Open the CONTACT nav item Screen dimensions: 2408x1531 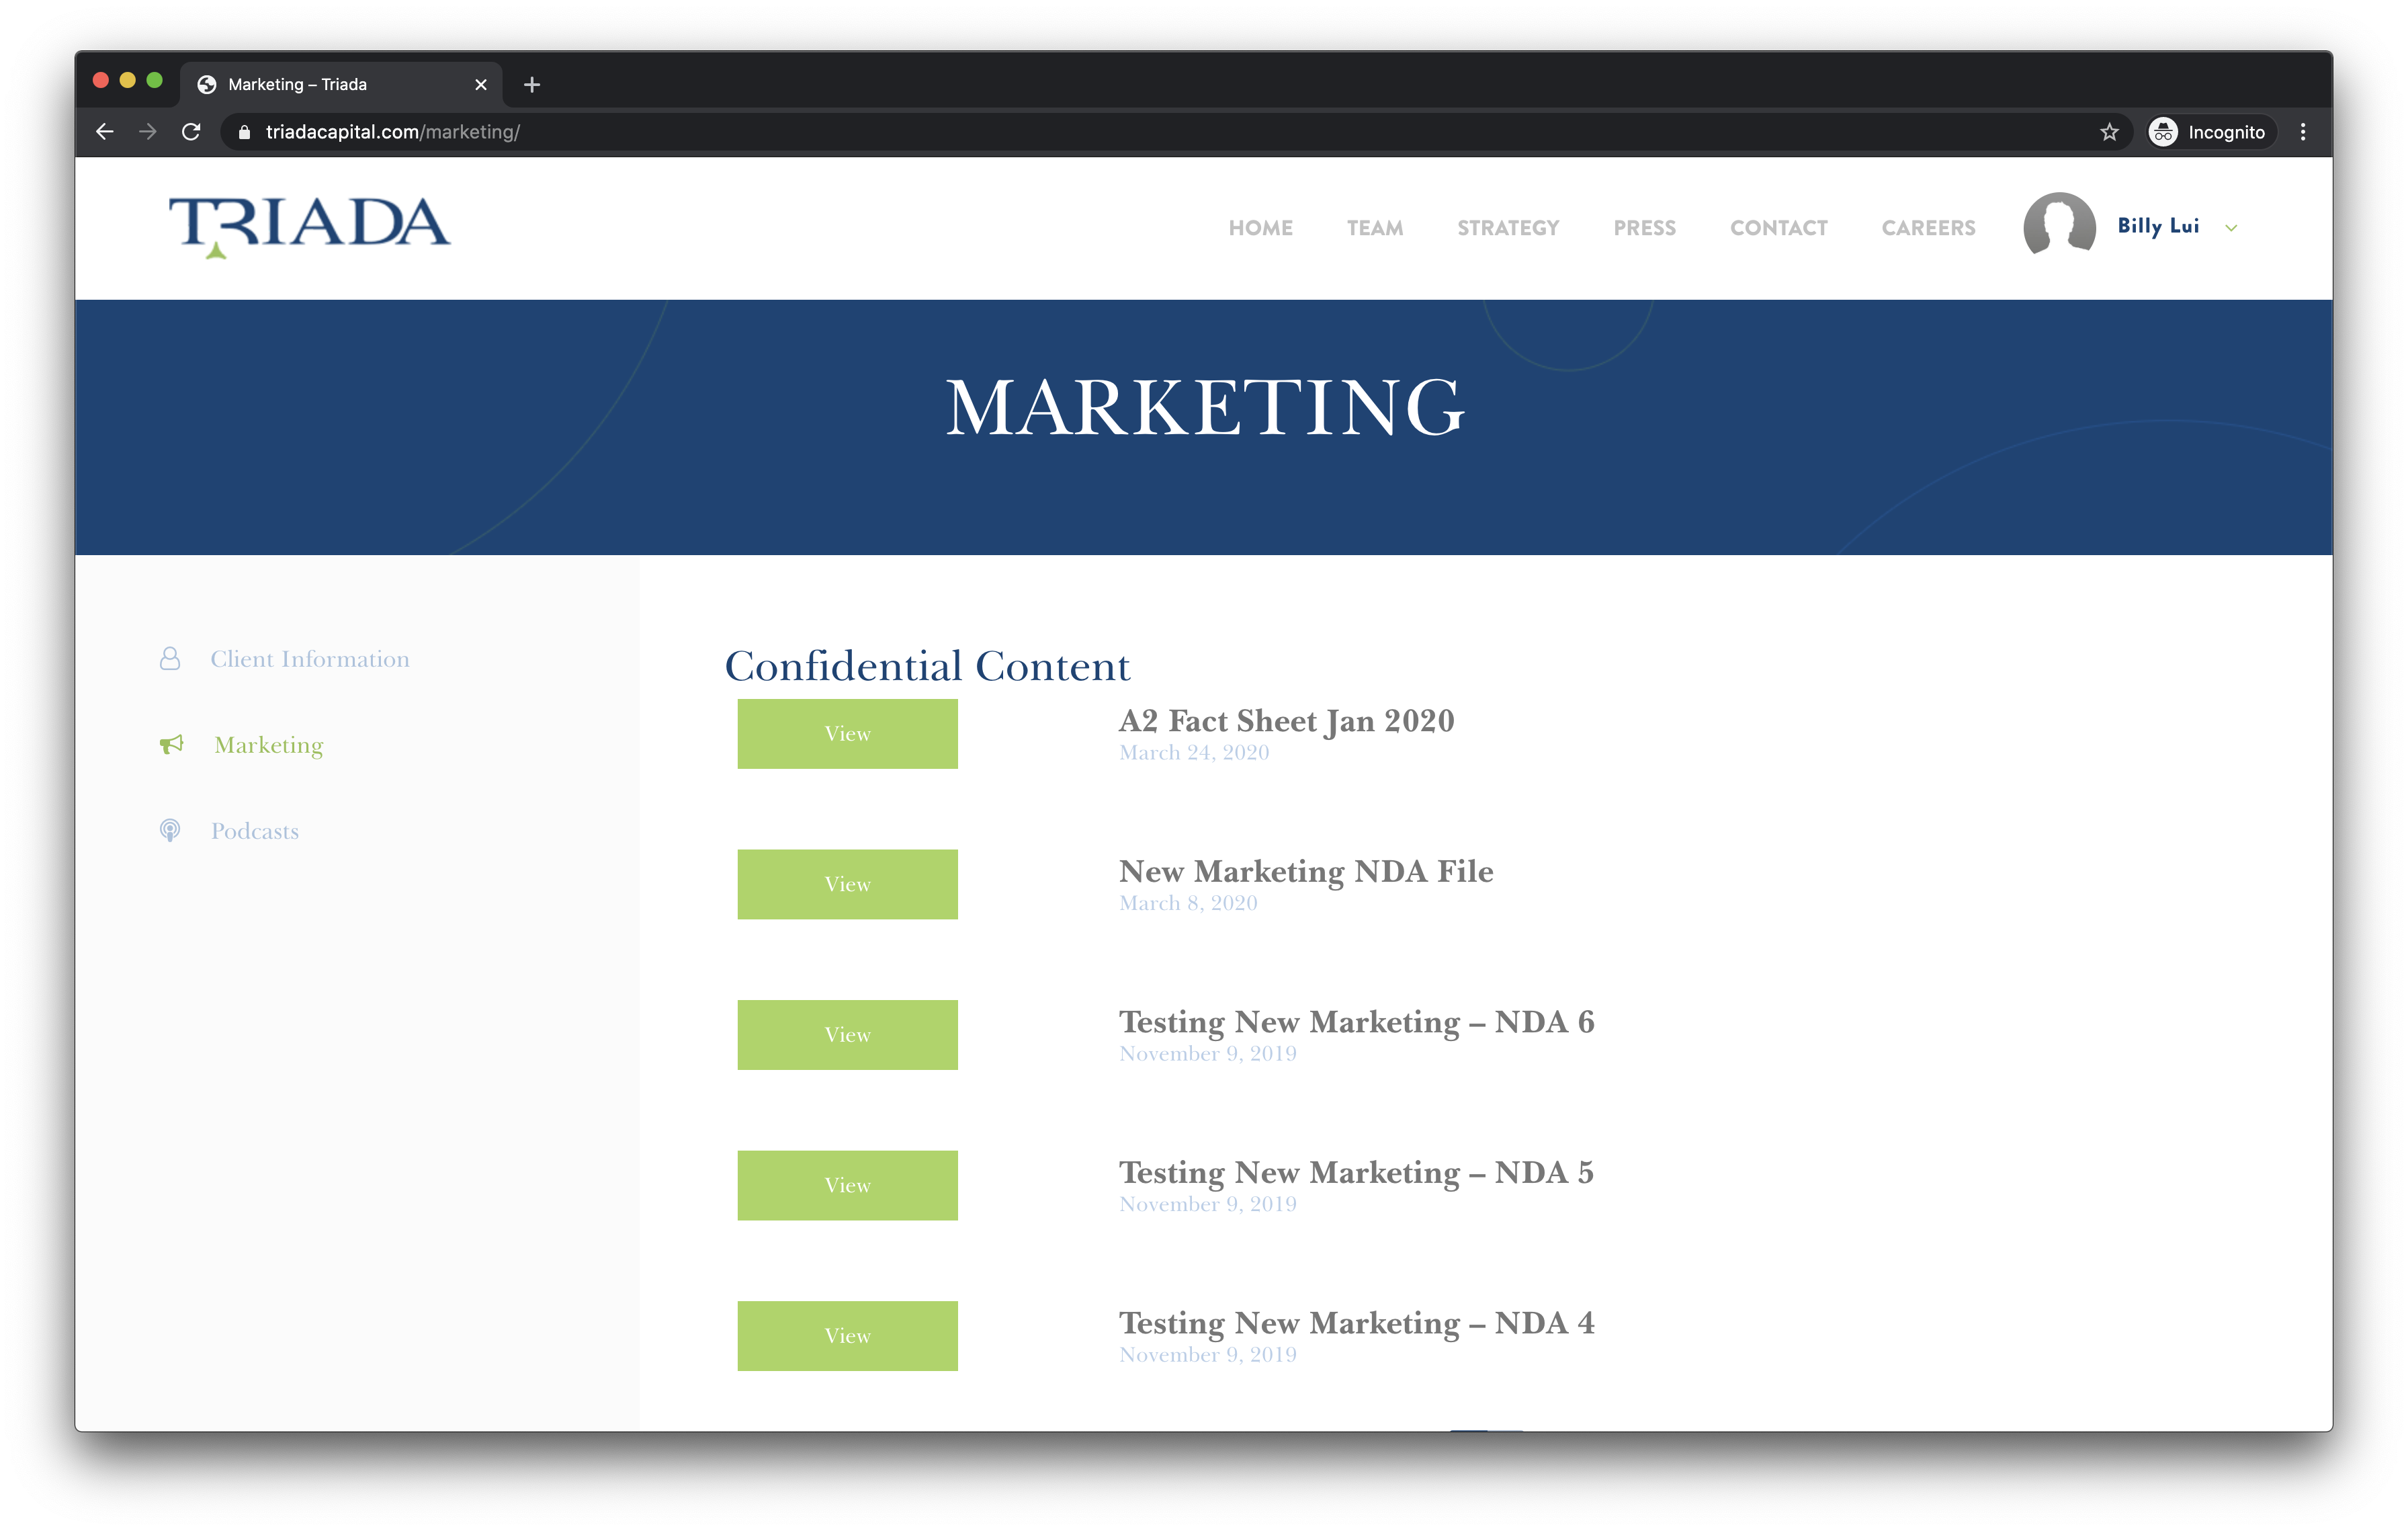1778,228
